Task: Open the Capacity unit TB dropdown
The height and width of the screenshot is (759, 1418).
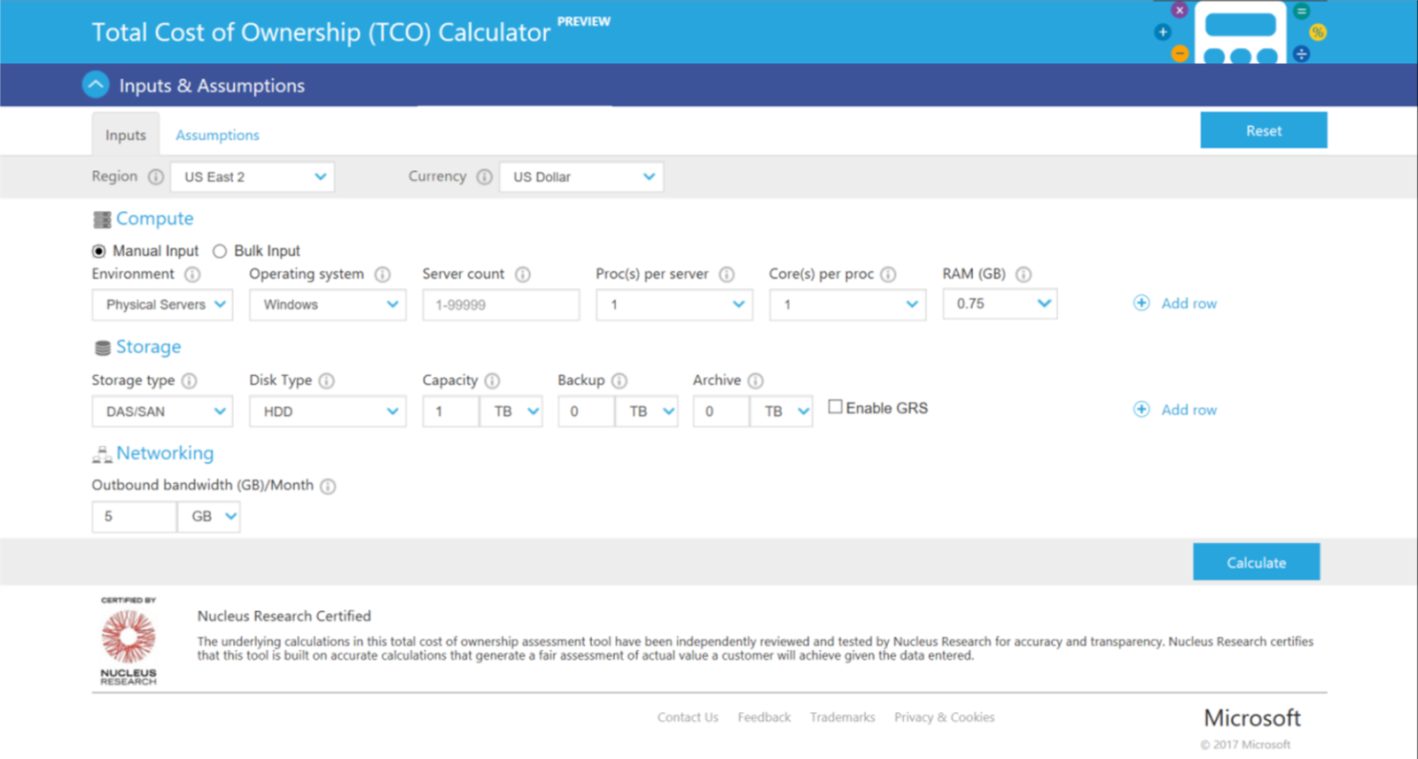Action: [x=511, y=411]
